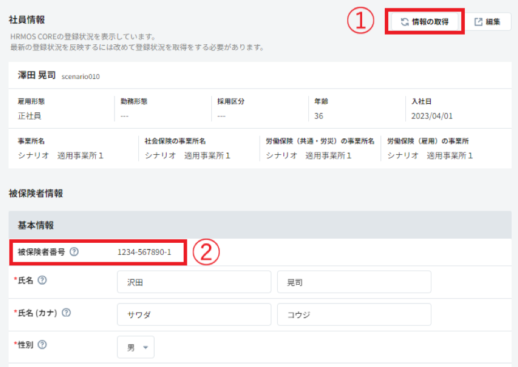Expand the 性別 dropdown showing 男
Image resolution: width=518 pixels, height=367 pixels.
(135, 348)
